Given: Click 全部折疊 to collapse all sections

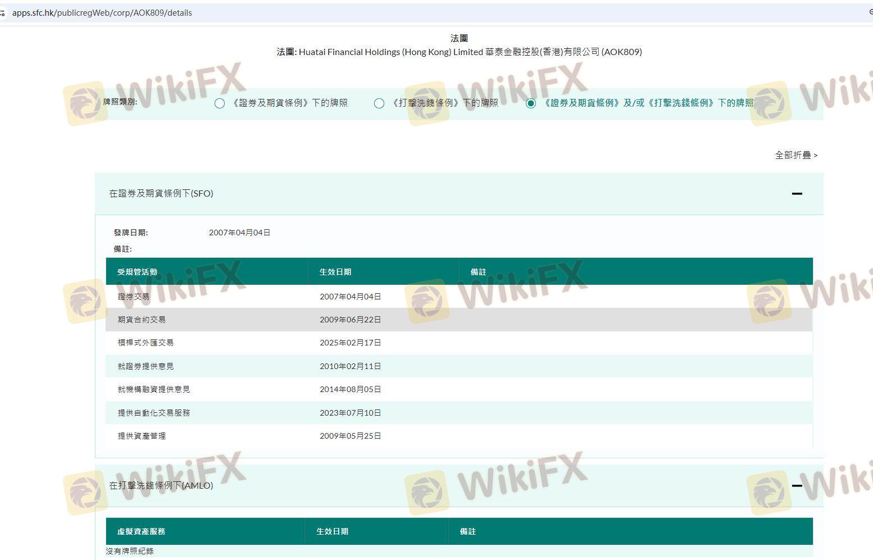Looking at the screenshot, I should pyautogui.click(x=795, y=155).
